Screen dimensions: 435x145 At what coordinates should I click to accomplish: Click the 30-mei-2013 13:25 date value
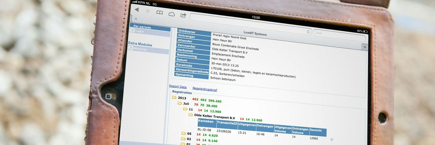click(x=225, y=65)
